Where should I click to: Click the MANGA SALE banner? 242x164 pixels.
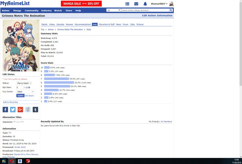(81, 4)
